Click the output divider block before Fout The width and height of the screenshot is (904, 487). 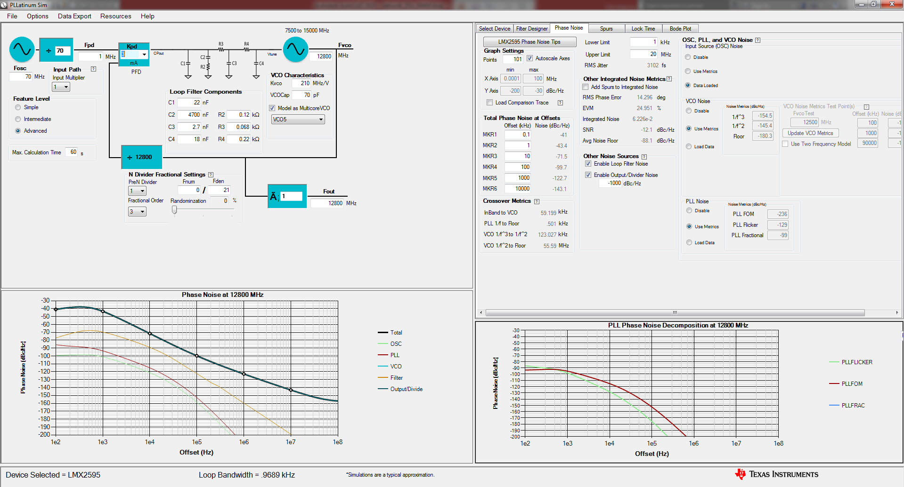[x=287, y=196]
